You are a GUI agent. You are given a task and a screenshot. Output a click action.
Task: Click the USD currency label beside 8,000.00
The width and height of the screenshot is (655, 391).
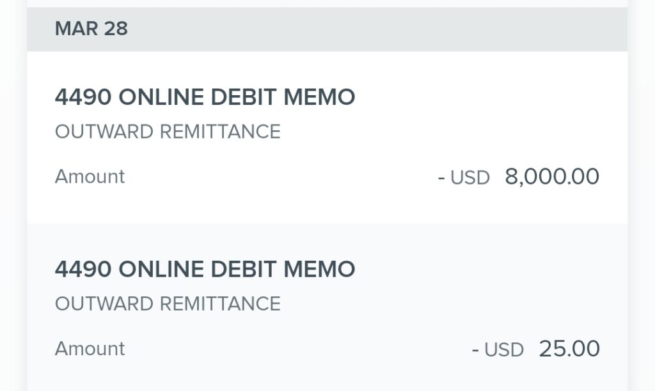pos(470,178)
